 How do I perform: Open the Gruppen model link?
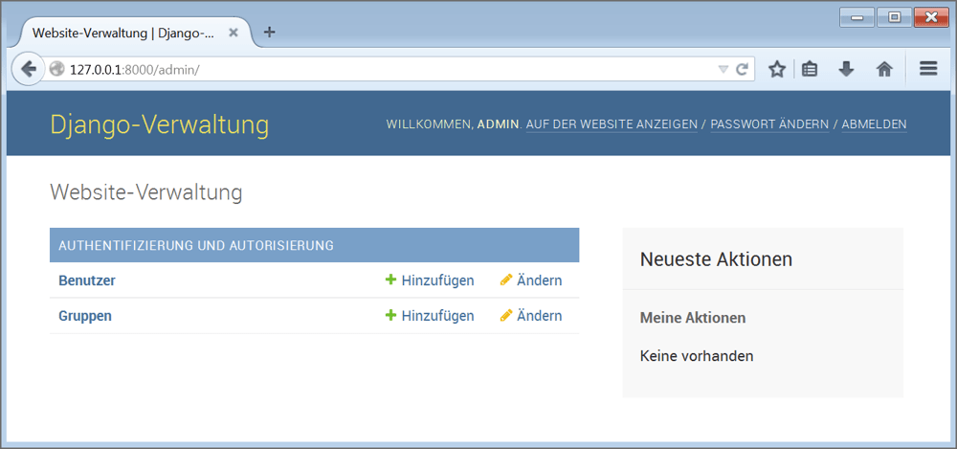[85, 316]
